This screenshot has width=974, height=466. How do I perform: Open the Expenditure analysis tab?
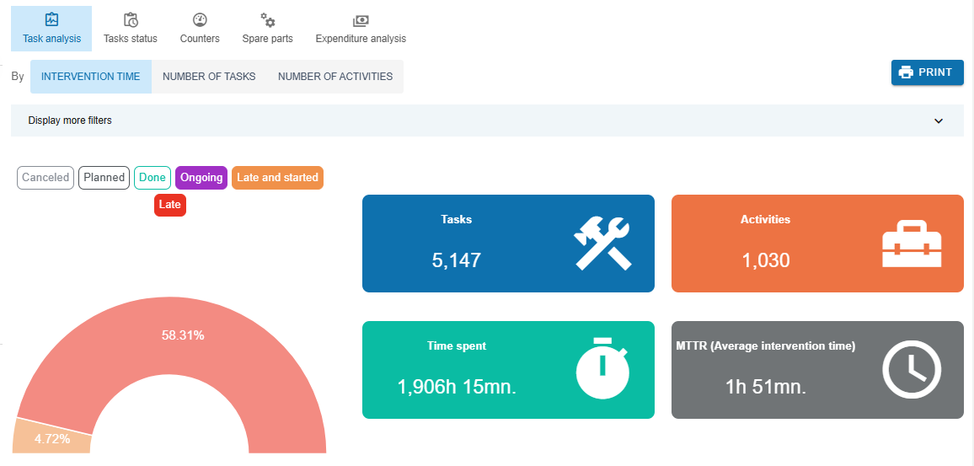(x=361, y=29)
